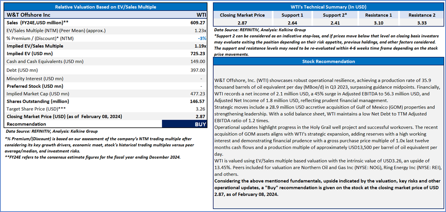Click the '**FY24E refers to the consensus estimate' footnote
The width and height of the screenshot is (446, 212).
[93, 157]
